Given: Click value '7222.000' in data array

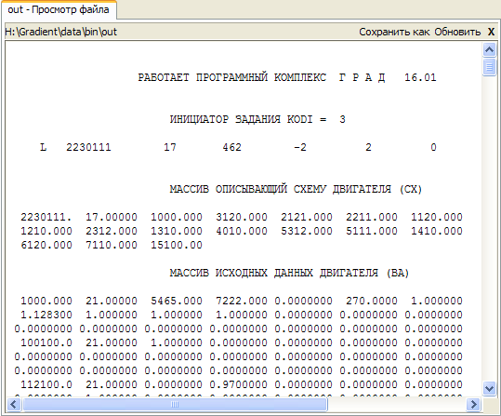Looking at the screenshot, I should click(x=242, y=301).
